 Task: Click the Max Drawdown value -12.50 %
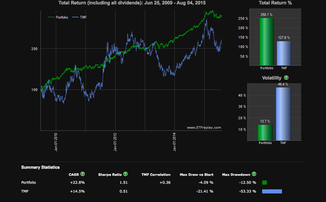pyautogui.click(x=248, y=183)
